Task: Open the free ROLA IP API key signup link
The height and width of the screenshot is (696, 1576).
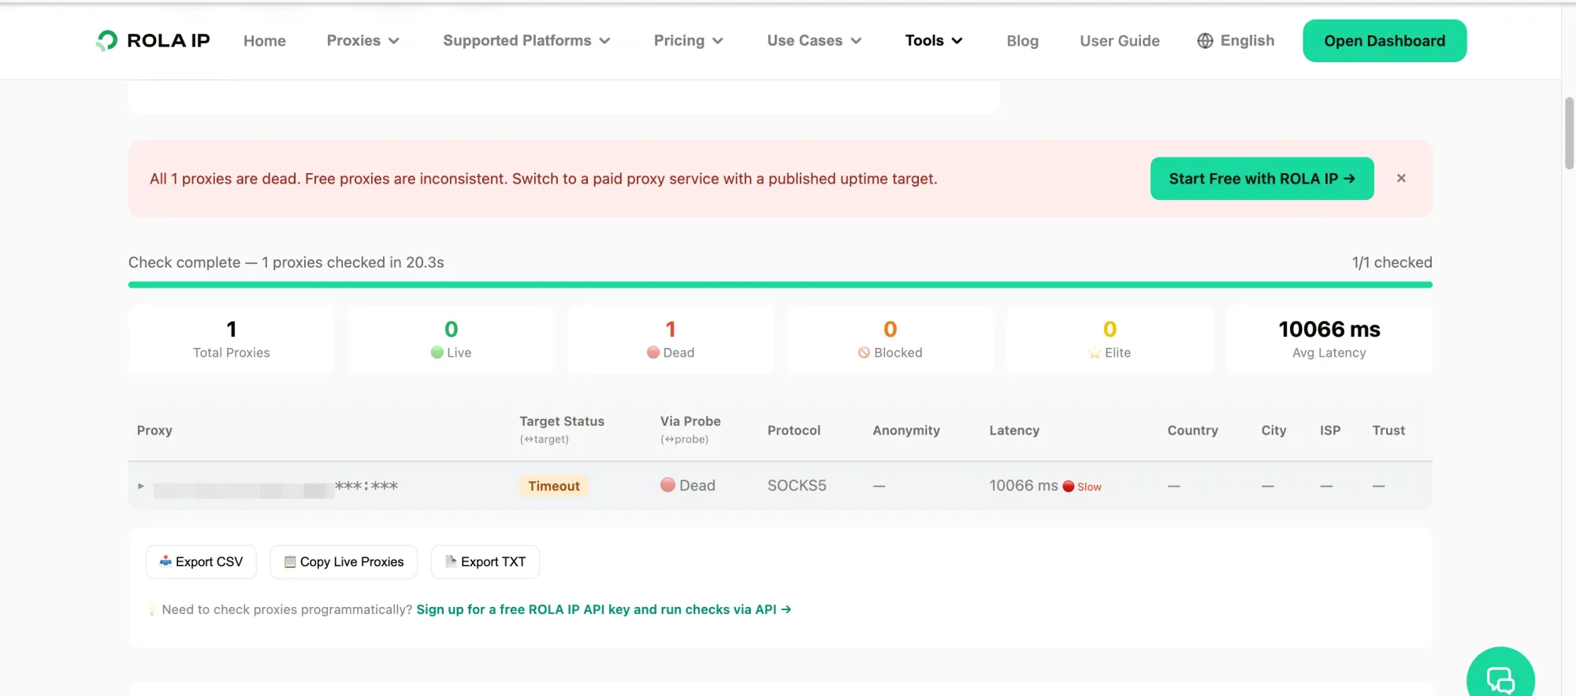Action: click(x=604, y=609)
